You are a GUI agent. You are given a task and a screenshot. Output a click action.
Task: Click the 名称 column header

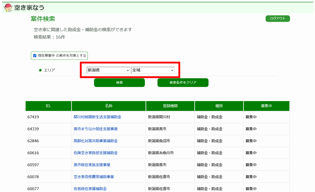click(x=109, y=106)
